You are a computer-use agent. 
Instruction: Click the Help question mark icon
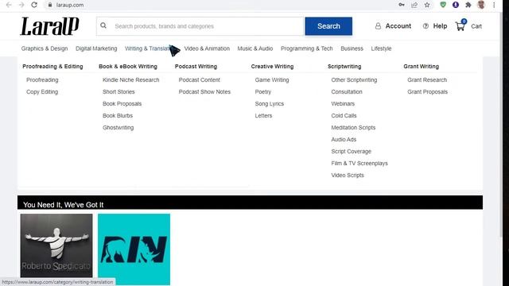425,26
